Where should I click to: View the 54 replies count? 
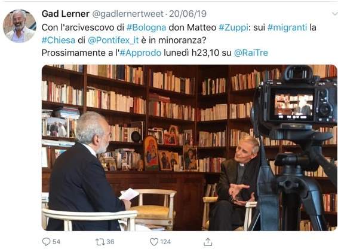point(56,242)
